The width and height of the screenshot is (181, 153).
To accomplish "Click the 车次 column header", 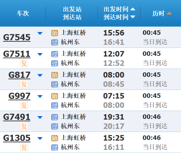I will (x=23, y=13).
